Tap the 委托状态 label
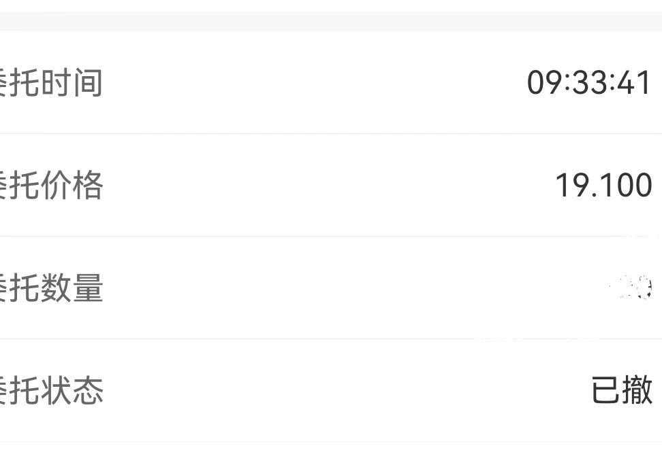 point(51,391)
